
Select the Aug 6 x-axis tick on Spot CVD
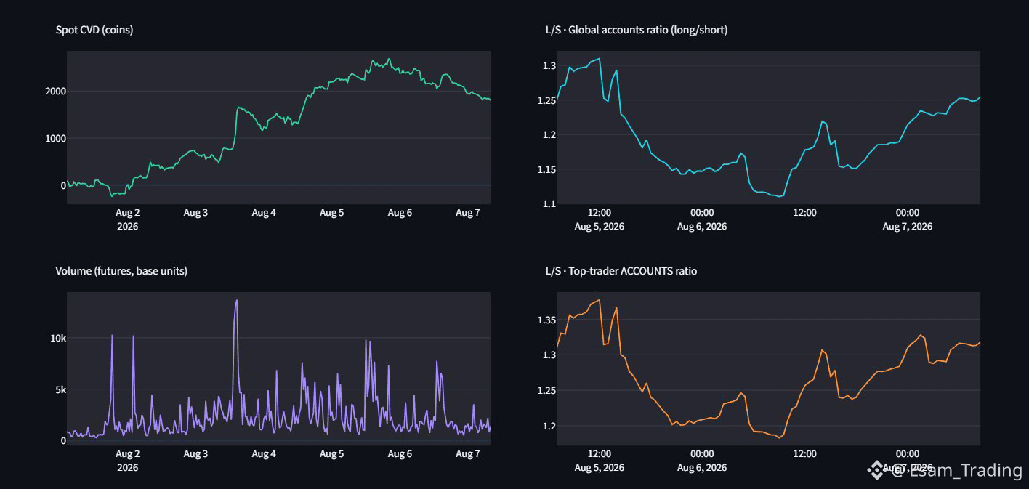click(x=400, y=213)
